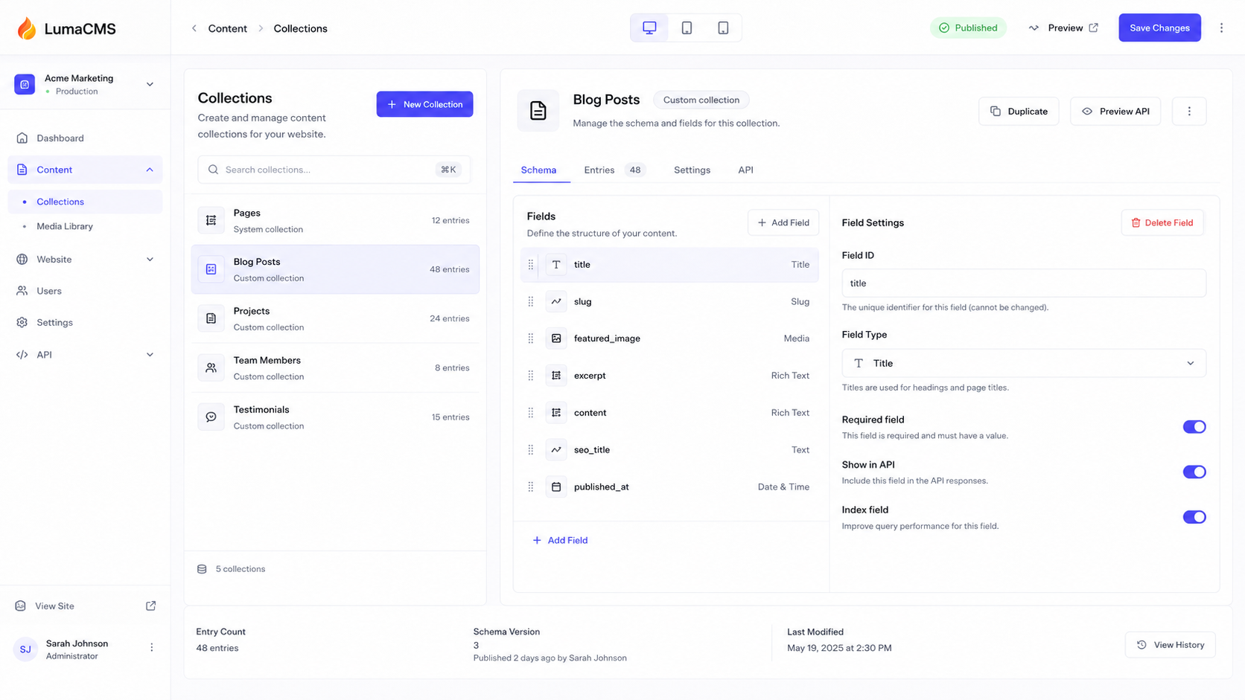Screen dimensions: 1245x700
Task: Click drag handle of slug field
Action: (531, 301)
